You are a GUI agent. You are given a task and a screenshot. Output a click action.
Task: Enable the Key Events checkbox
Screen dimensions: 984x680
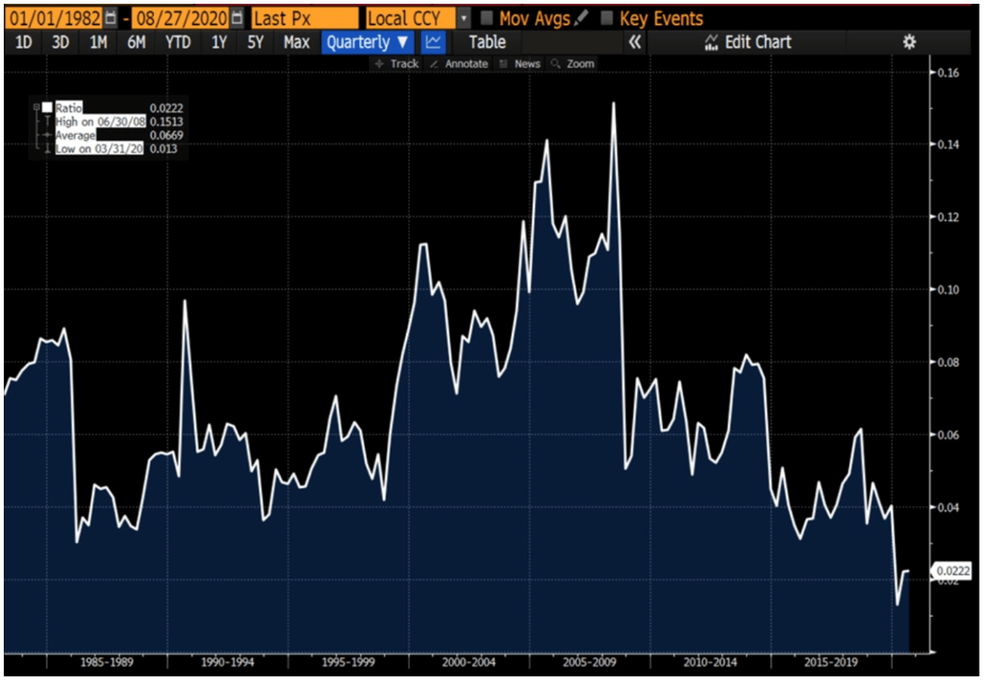pyautogui.click(x=606, y=17)
